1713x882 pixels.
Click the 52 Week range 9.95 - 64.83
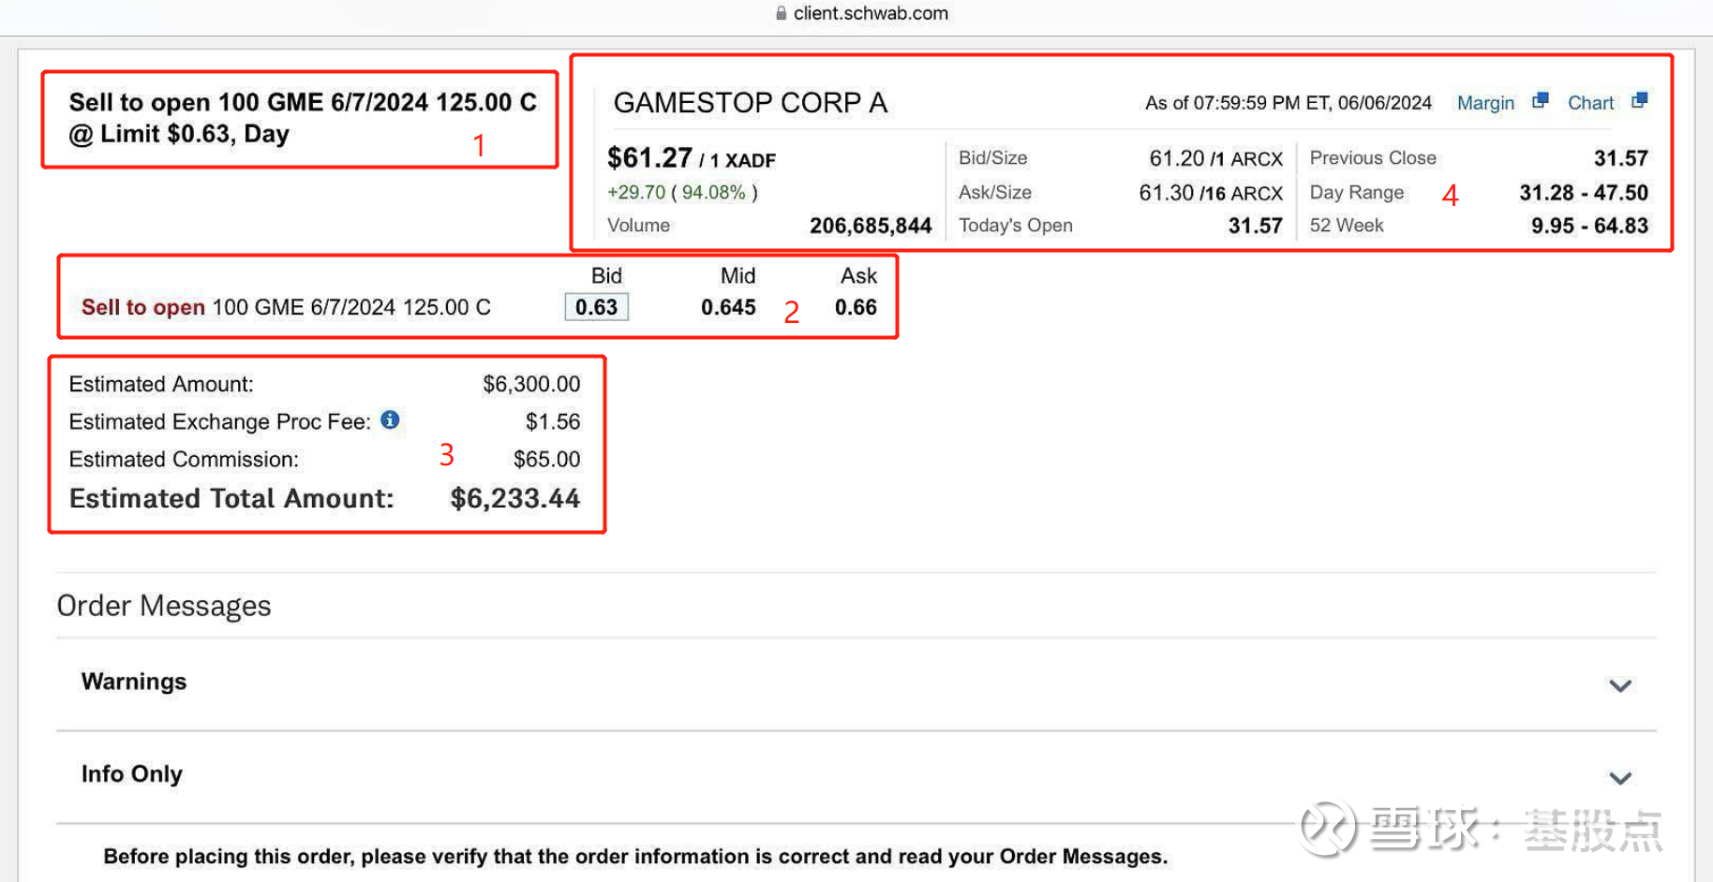[x=1589, y=226]
